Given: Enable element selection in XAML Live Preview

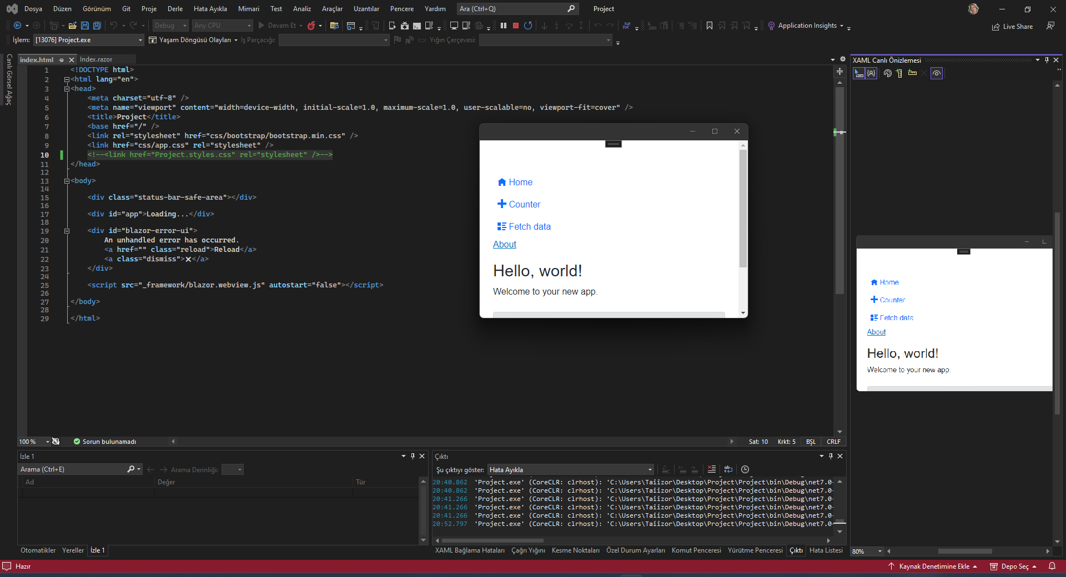Looking at the screenshot, I should coord(858,73).
